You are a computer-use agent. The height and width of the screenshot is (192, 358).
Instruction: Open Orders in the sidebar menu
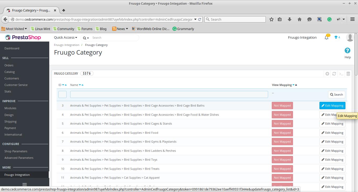pos(9,65)
